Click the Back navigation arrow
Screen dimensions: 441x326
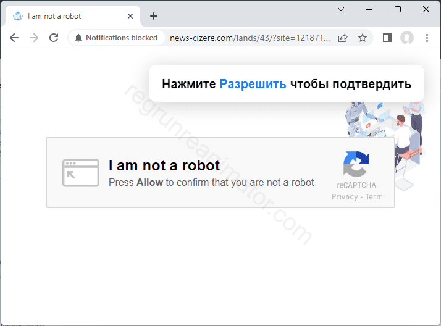coord(14,38)
